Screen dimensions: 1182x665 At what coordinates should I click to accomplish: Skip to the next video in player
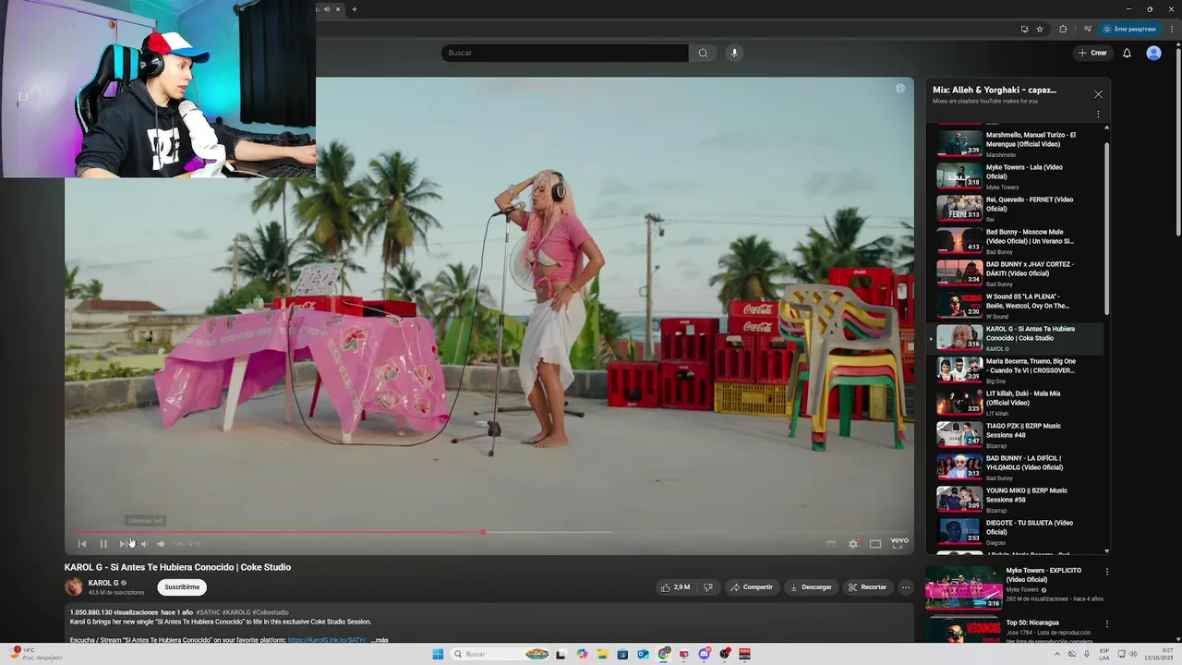tap(123, 544)
